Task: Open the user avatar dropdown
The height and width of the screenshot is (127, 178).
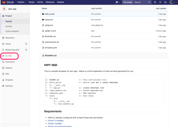Action: click(x=172, y=2)
